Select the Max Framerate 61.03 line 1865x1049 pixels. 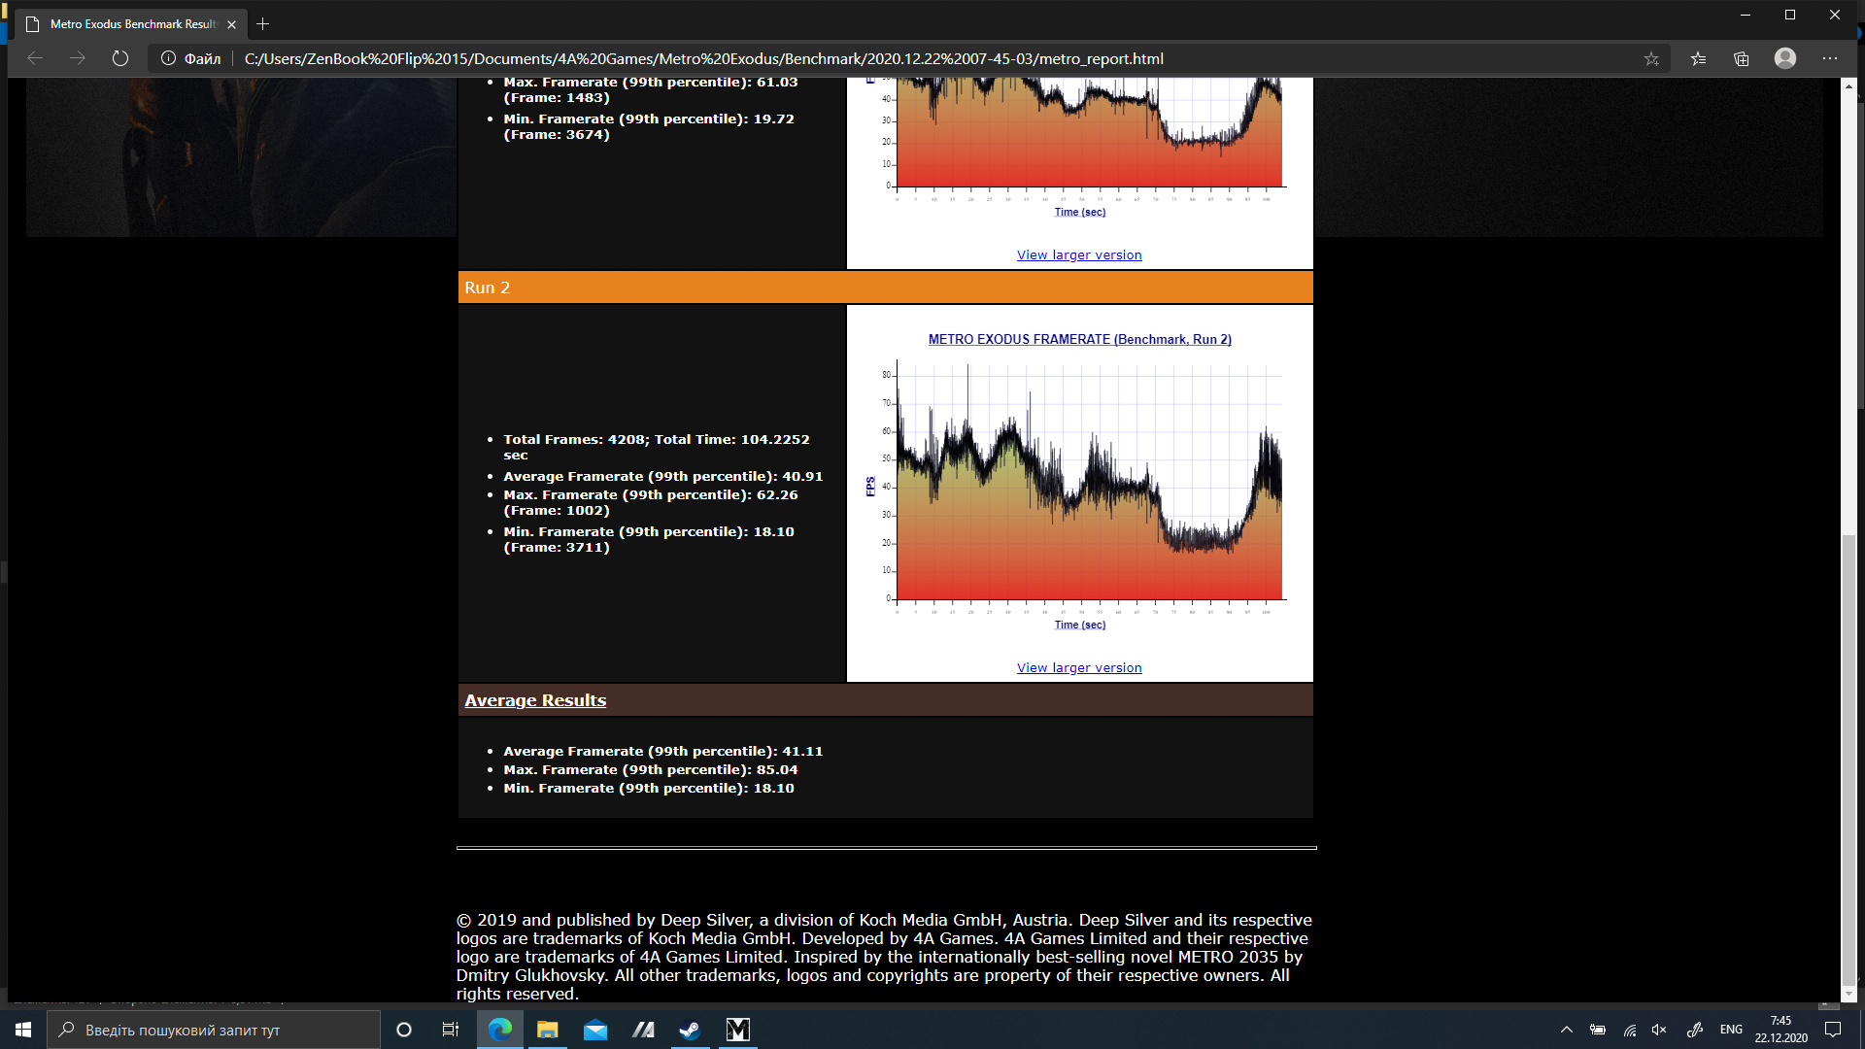coord(651,89)
